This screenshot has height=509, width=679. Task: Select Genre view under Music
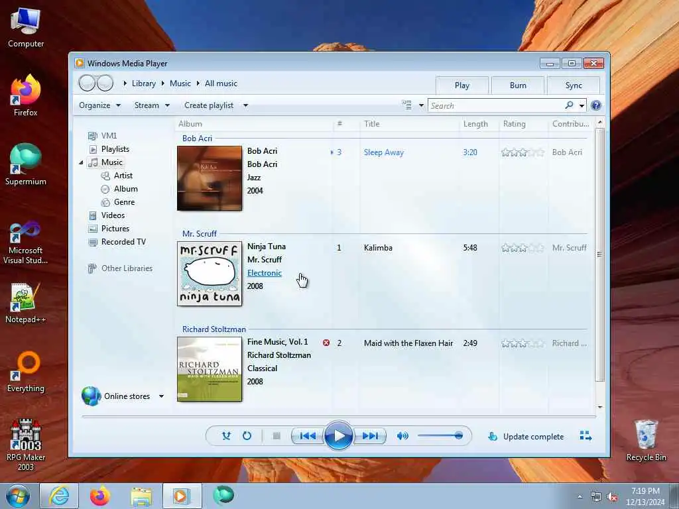point(124,202)
